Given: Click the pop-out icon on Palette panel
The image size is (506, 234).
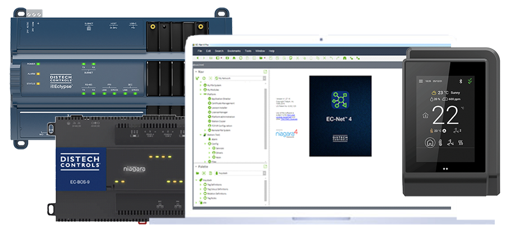Looking at the screenshot, I should 265,166.
